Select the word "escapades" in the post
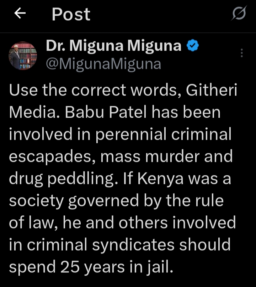This screenshot has width=256, height=287. [x=49, y=157]
